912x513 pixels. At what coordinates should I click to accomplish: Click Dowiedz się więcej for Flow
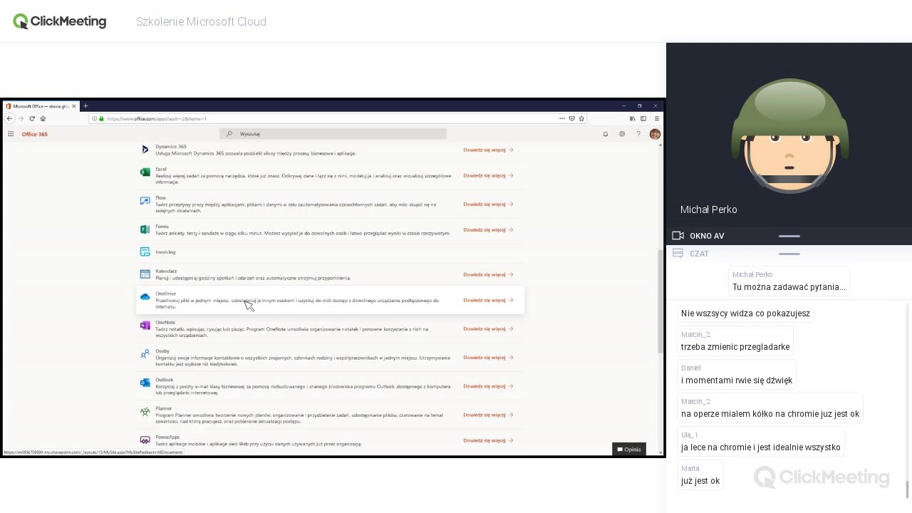coord(488,204)
